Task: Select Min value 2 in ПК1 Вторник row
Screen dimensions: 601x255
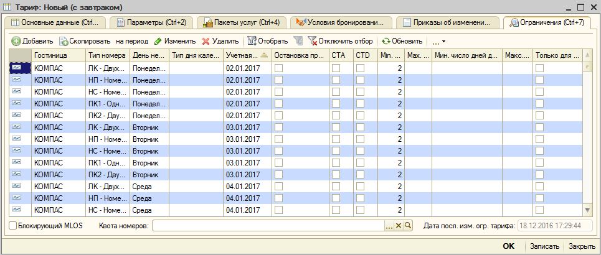Action: pyautogui.click(x=391, y=163)
